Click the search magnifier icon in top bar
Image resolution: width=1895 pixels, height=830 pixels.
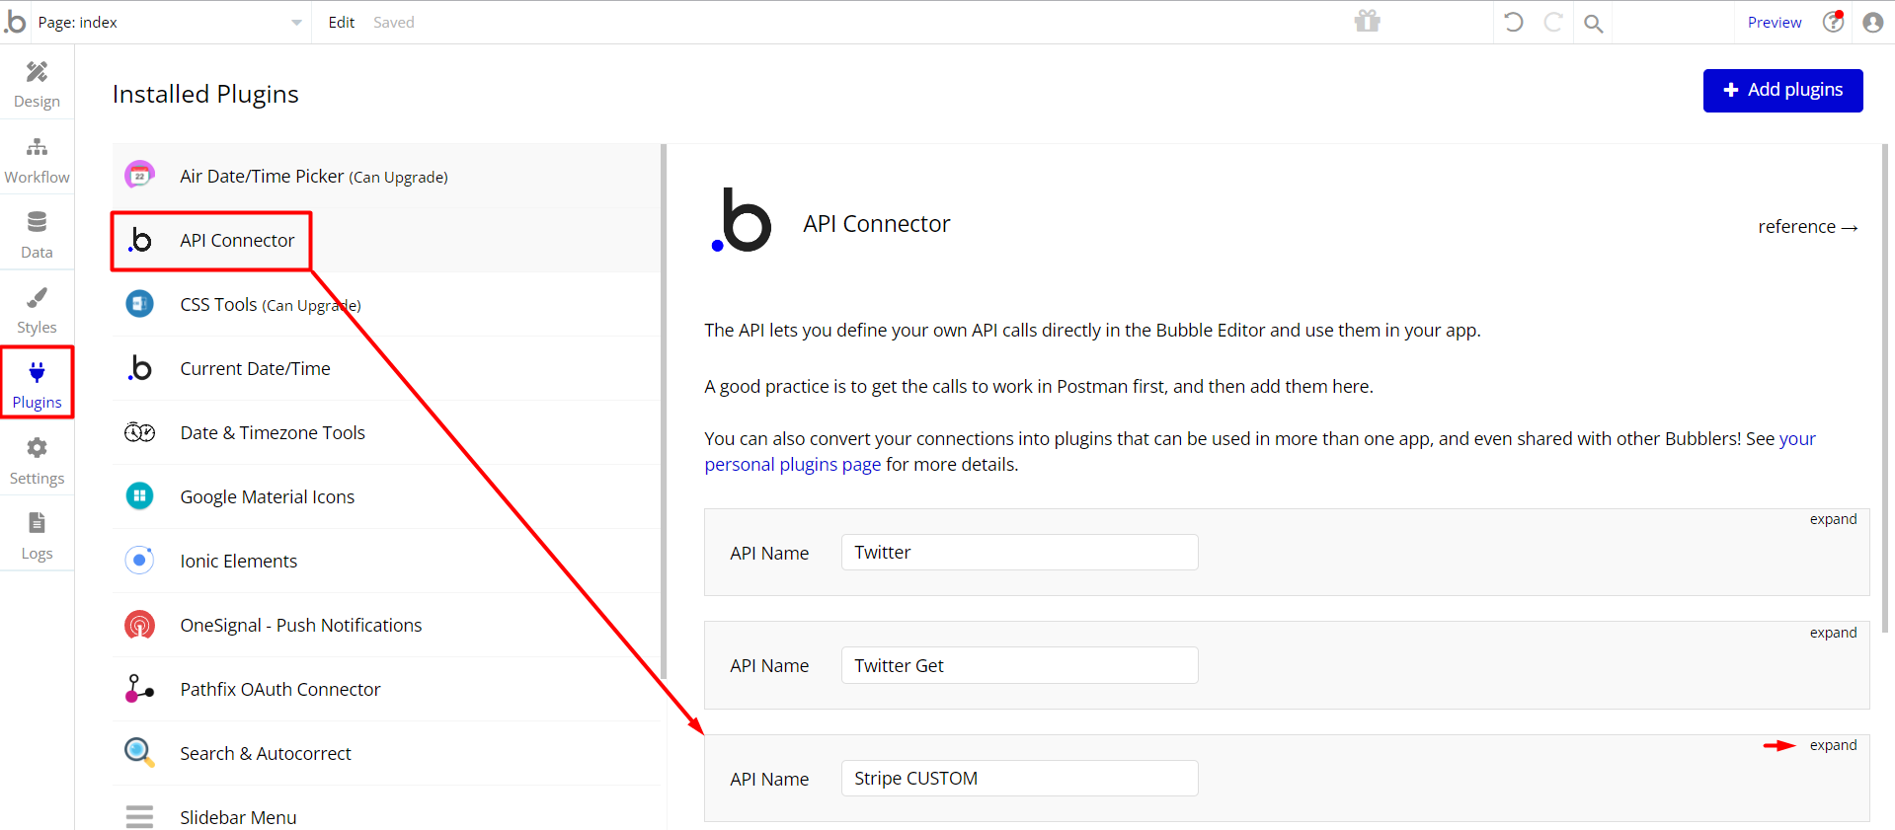[x=1593, y=23]
